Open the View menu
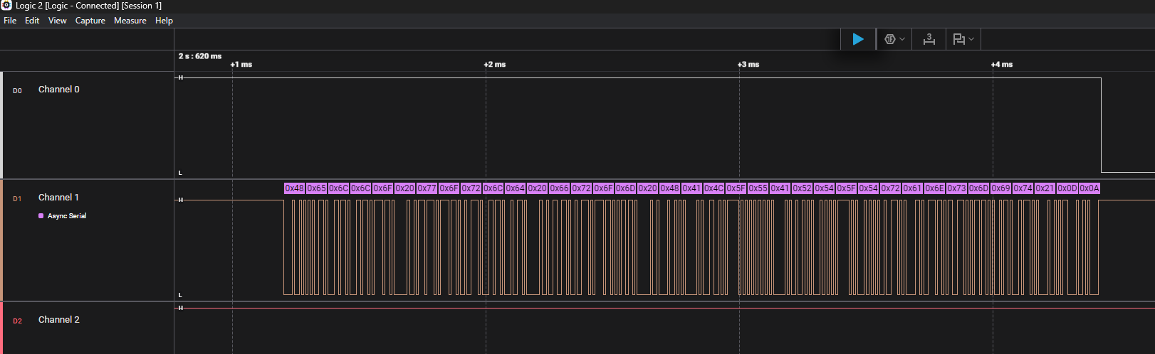 [x=58, y=21]
